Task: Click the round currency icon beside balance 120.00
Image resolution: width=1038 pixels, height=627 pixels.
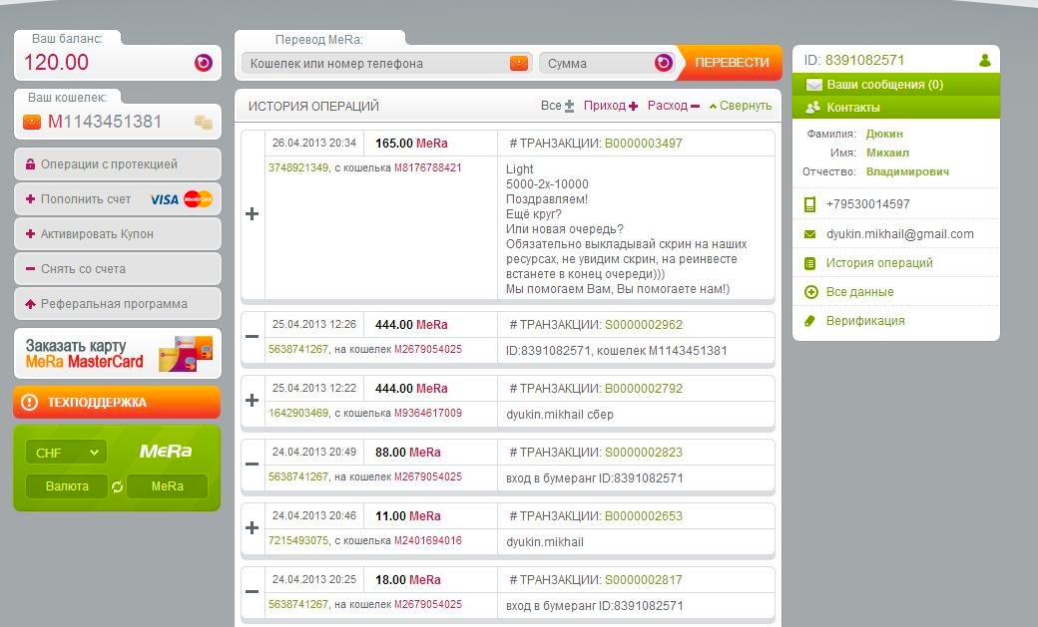Action: tap(204, 62)
